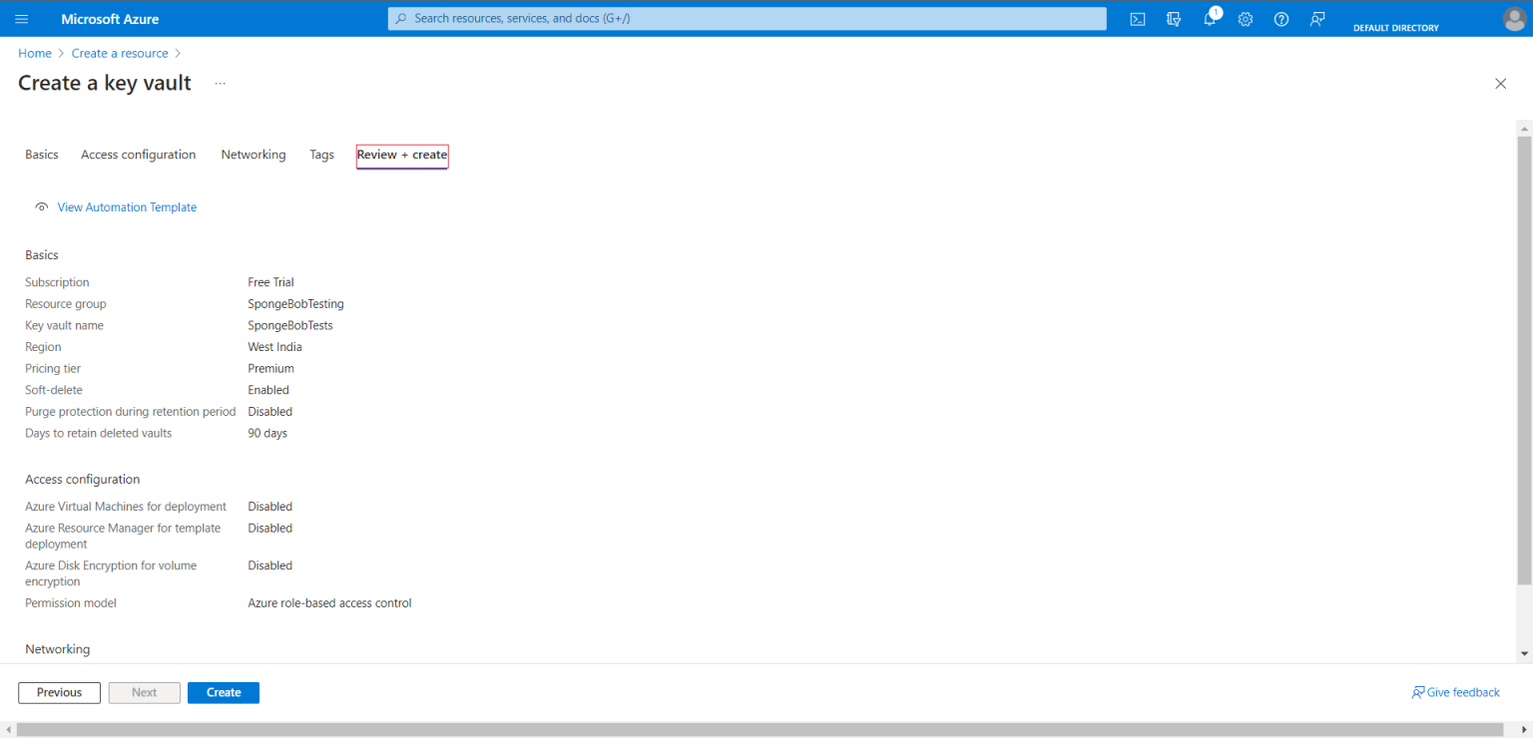The image size is (1533, 738).
Task: Click the 90 days retention value
Action: pyautogui.click(x=267, y=434)
